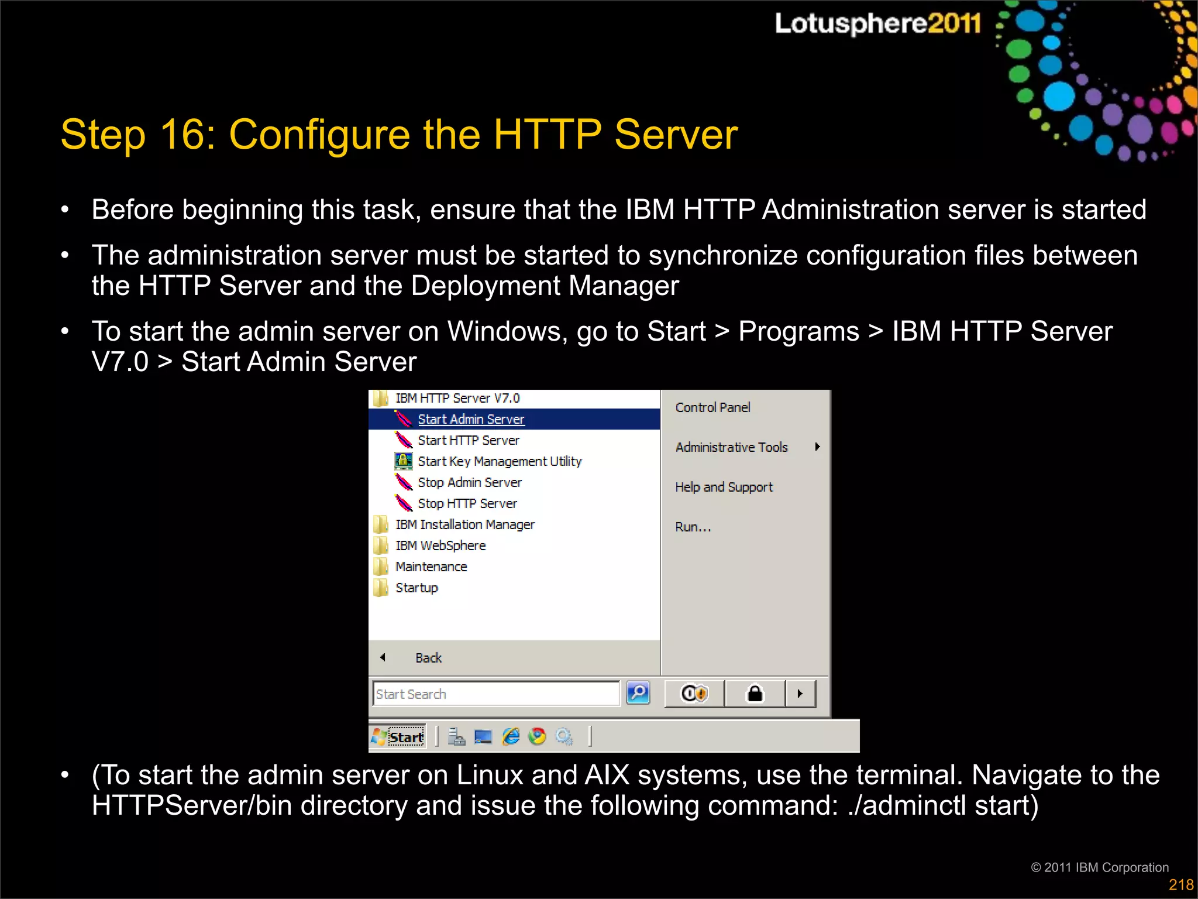Viewport: 1198px width, 899px height.
Task: Launch Start Admin Server
Action: [x=514, y=419]
